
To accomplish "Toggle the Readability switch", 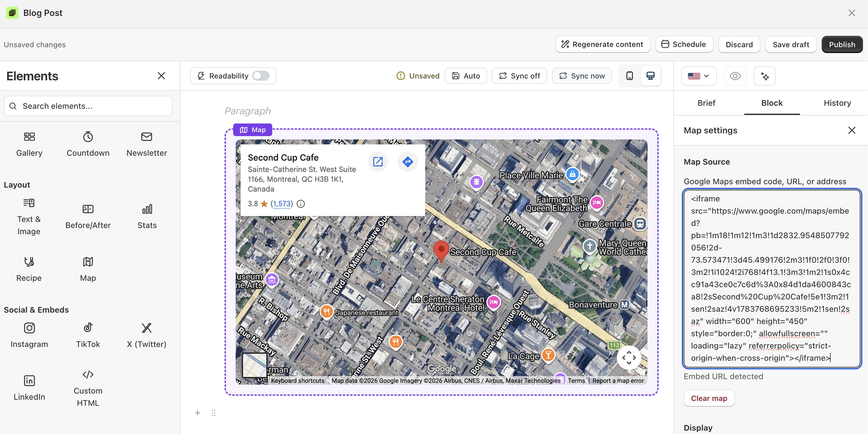I will point(261,76).
